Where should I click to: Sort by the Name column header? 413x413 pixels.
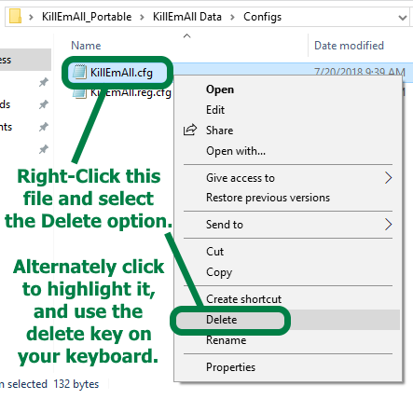click(86, 46)
